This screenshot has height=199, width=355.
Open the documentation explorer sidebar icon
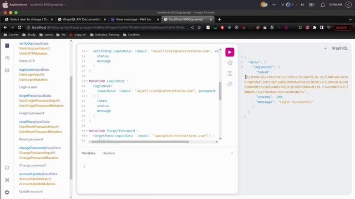coord(7,45)
